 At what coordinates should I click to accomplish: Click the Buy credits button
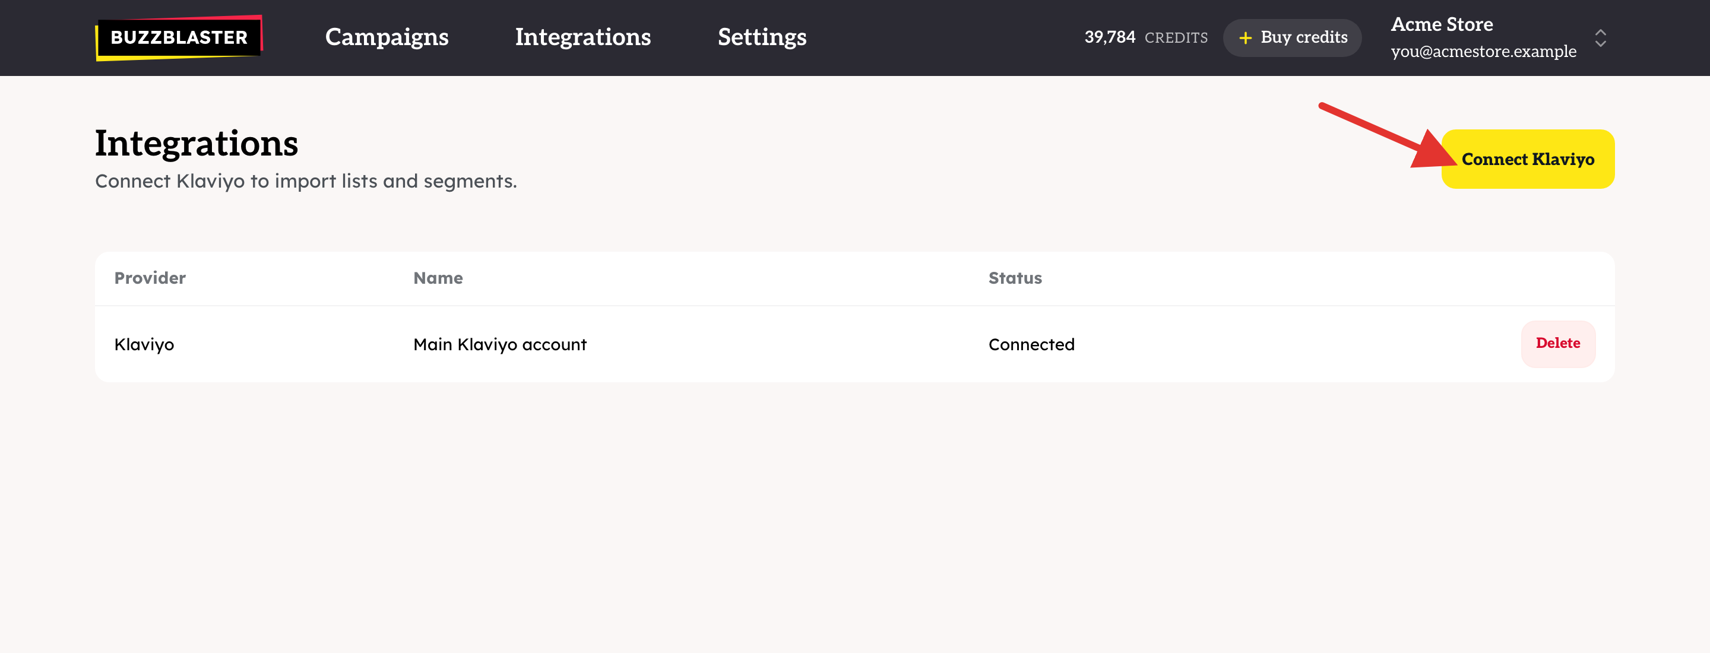tap(1292, 38)
